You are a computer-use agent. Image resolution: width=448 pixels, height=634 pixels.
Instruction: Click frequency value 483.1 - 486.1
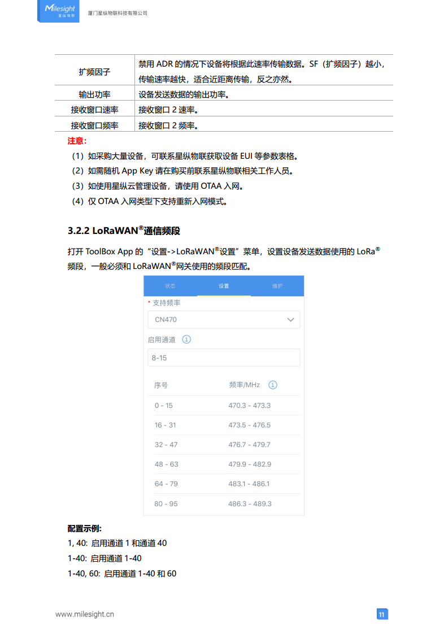(249, 484)
